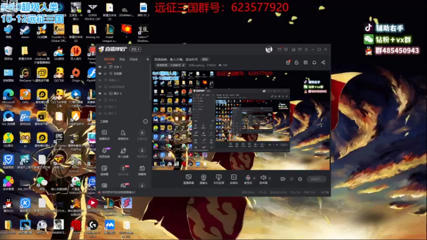Collapse the 工具箱 toolbox section

(x=145, y=122)
